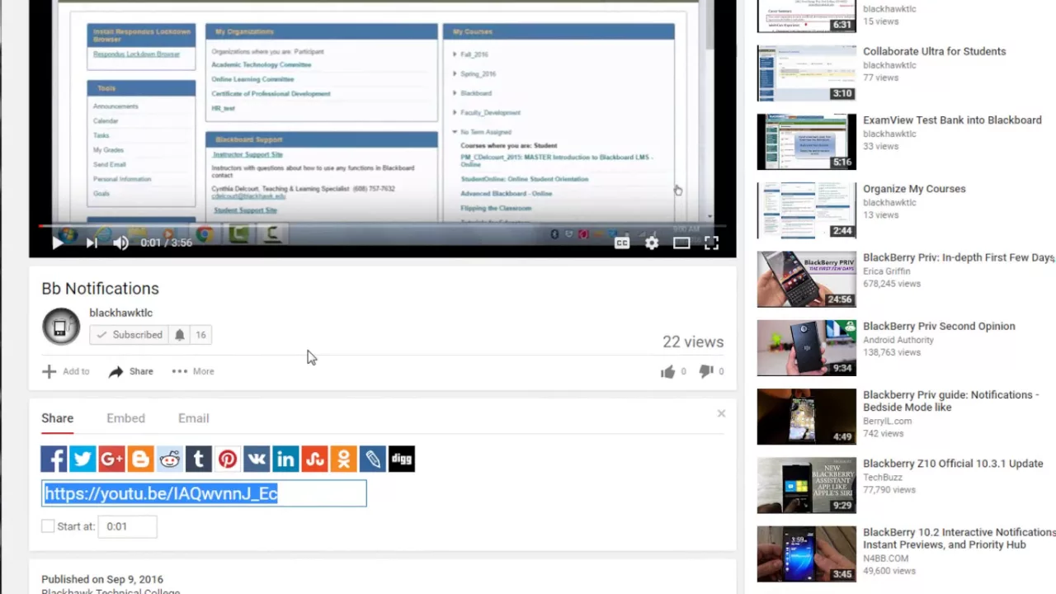
Task: Enable the Start at checkbox
Action: (x=48, y=526)
